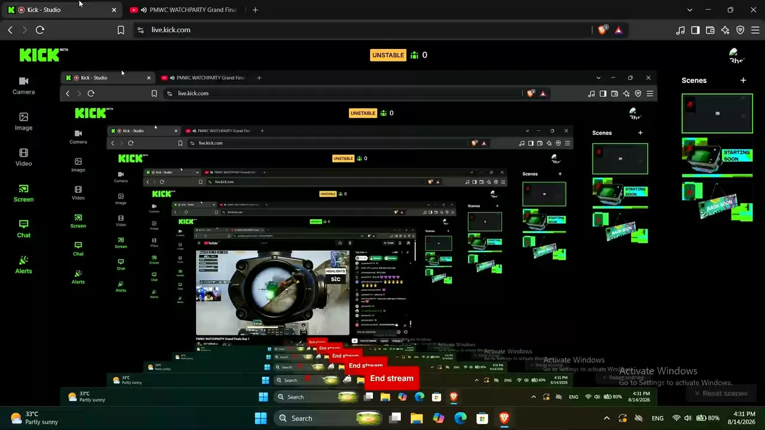Switch to the PMWC WATCHPARTY Grand Finals tab
Screen dimensions: 765x430
[x=185, y=10]
